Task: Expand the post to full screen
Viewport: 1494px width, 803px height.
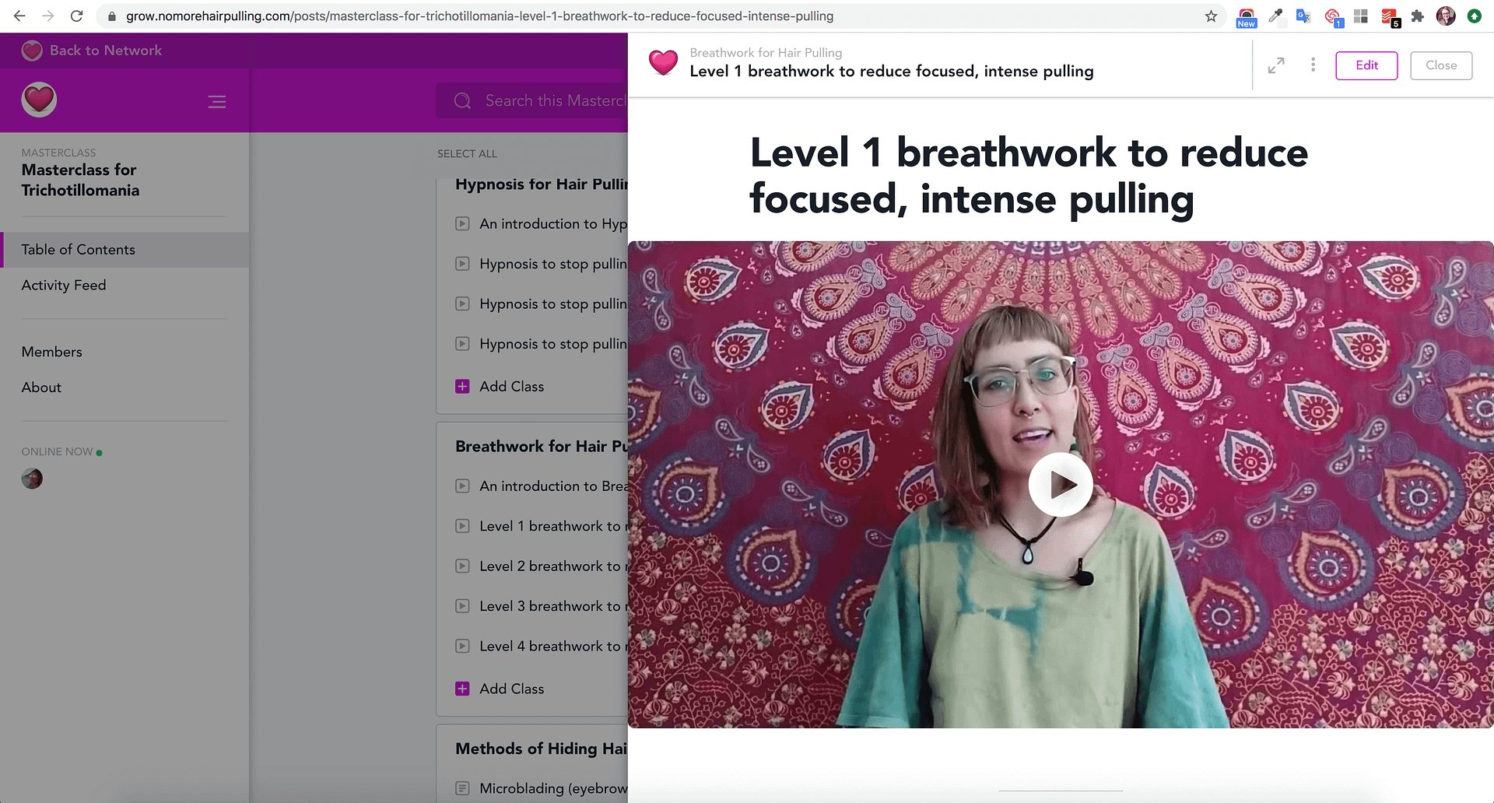Action: point(1276,66)
